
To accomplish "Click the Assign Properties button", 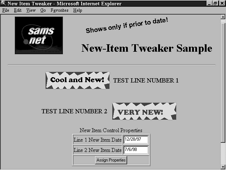I will pyautogui.click(x=111, y=160).
